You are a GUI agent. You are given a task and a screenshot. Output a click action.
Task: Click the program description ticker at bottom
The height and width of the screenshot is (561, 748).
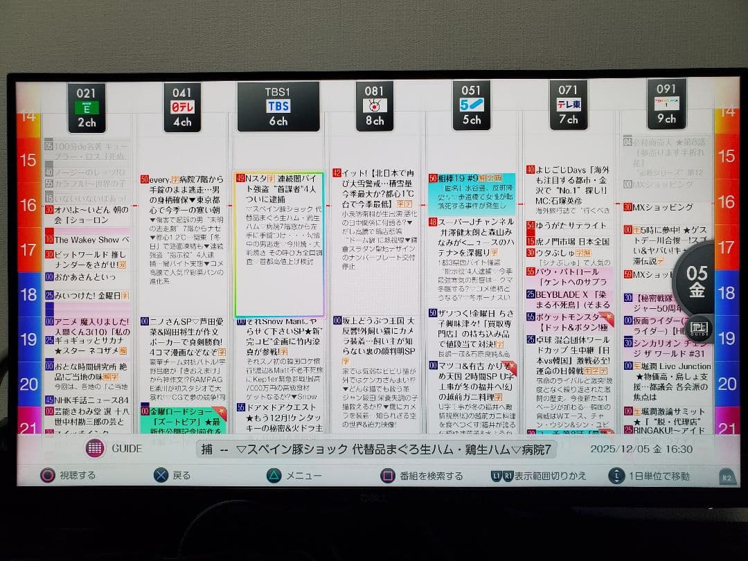click(x=376, y=449)
